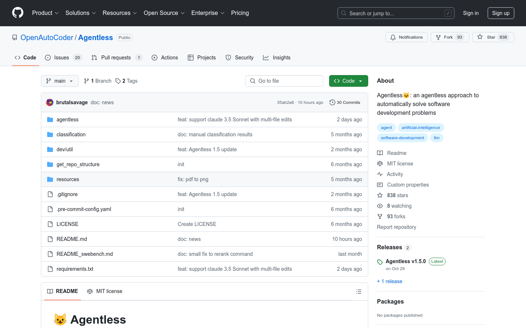Click file icon next to LICENSE
Viewport: 526px width, 328px height.
coord(50,224)
